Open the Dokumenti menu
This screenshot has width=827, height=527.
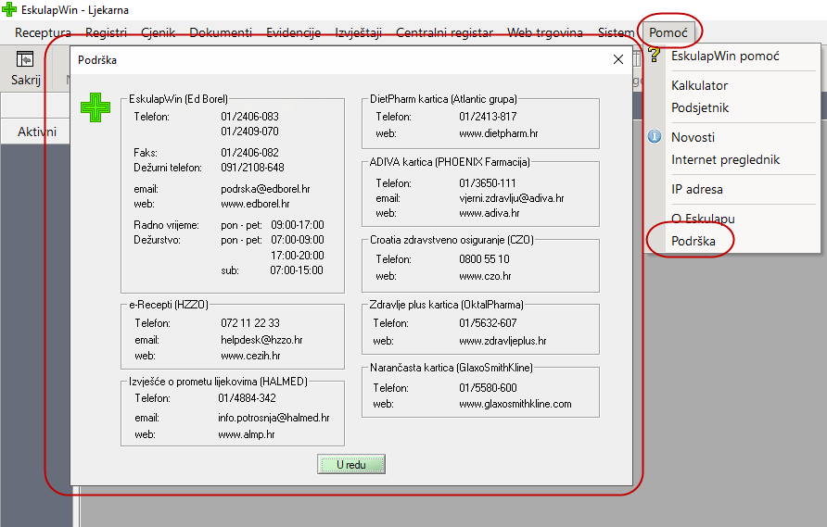click(x=221, y=32)
